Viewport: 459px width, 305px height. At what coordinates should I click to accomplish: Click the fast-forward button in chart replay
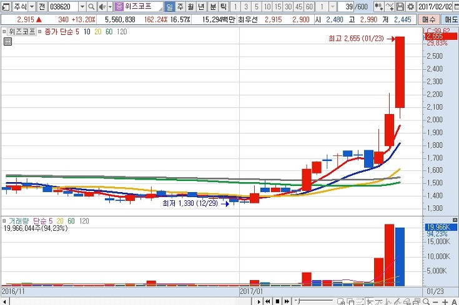point(287,301)
